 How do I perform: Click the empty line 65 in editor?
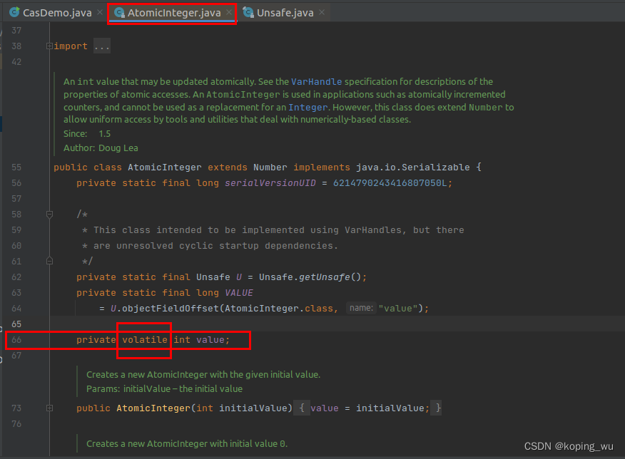tap(337, 324)
